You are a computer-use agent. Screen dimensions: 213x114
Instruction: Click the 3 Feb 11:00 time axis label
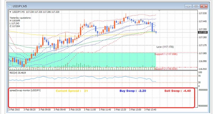(90, 109)
